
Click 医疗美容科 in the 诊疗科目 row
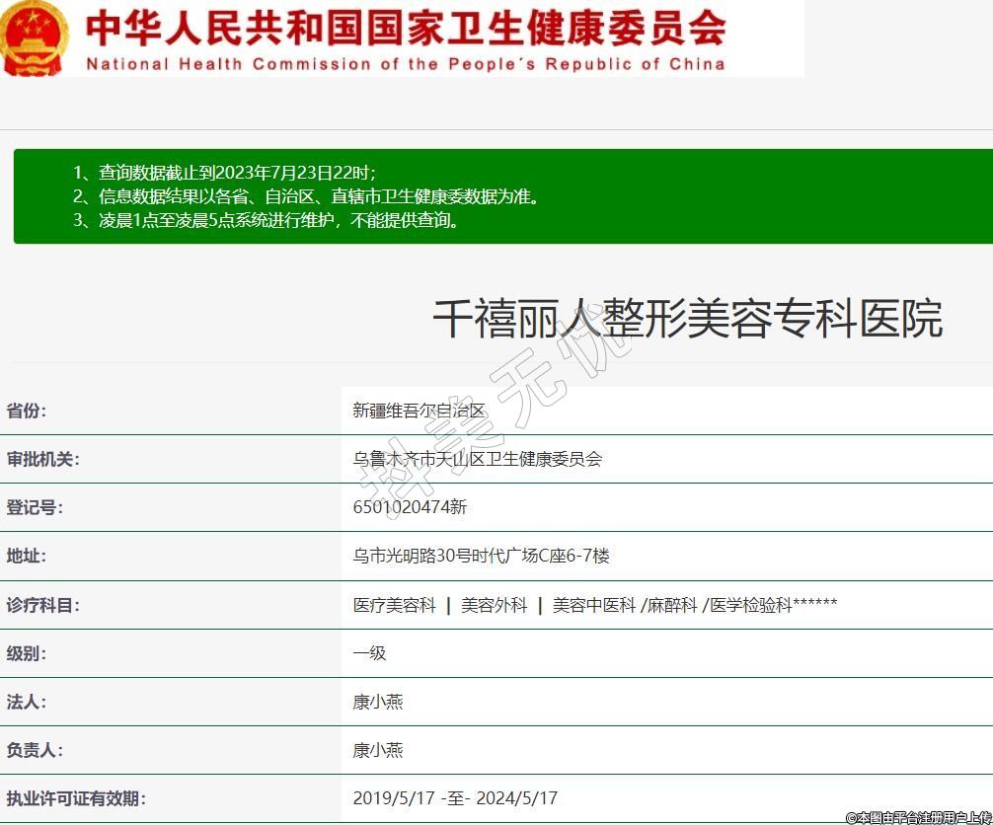tap(394, 605)
